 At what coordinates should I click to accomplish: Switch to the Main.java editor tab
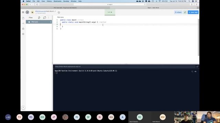pos(60,17)
